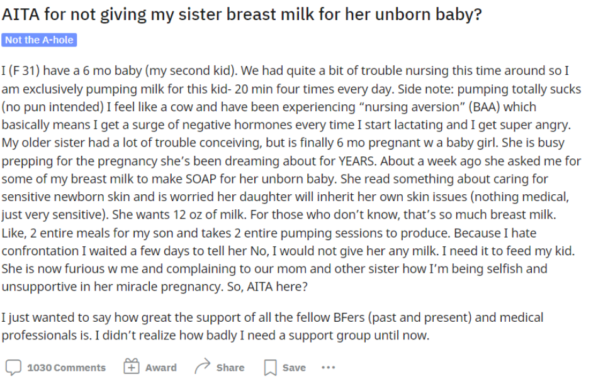Screen dimensions: 591x379
Task: Click the capitalized word YEARS in the post
Action: click(x=357, y=161)
